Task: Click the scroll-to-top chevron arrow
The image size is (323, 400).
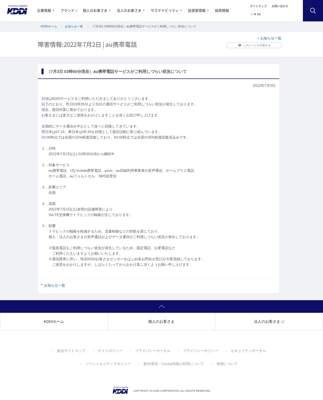Action: click(x=161, y=306)
